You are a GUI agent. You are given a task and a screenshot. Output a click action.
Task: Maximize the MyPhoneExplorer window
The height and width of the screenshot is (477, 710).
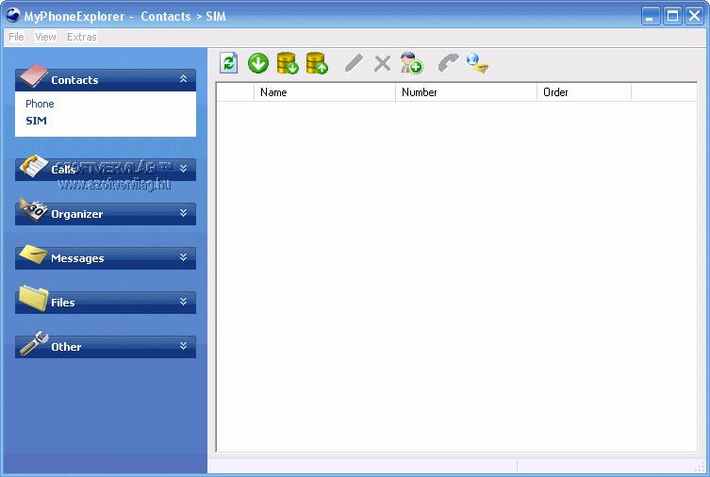[x=673, y=16]
